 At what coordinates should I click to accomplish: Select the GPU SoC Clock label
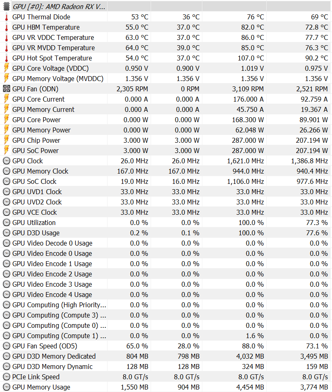[34, 181]
